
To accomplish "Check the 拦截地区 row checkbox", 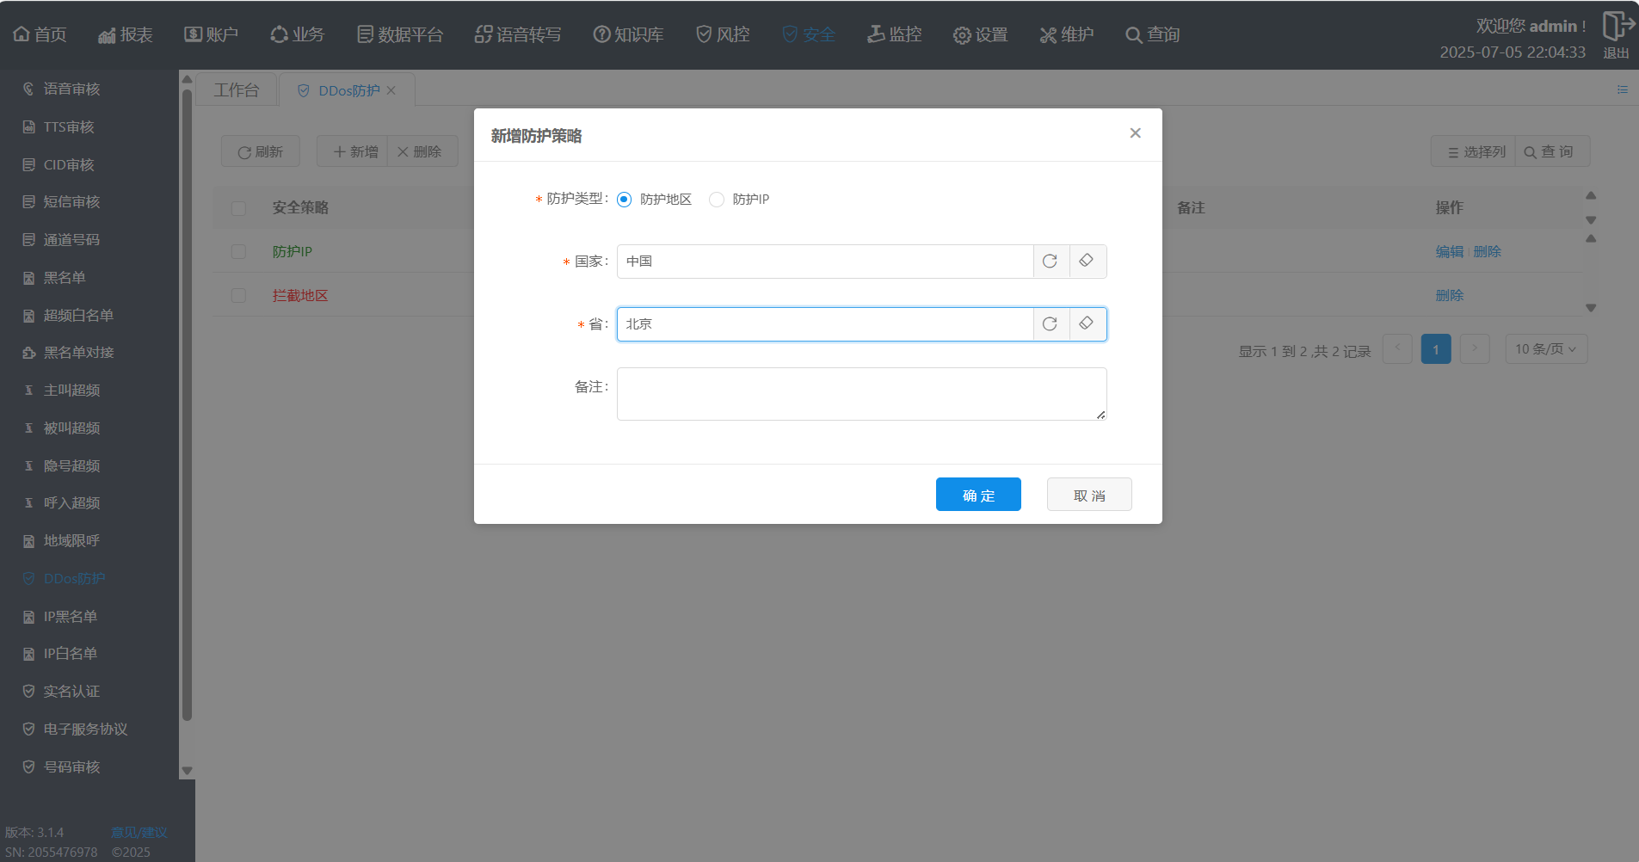I will (x=238, y=296).
